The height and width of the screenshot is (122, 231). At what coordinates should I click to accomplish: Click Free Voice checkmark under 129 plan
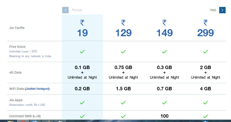click(x=123, y=52)
